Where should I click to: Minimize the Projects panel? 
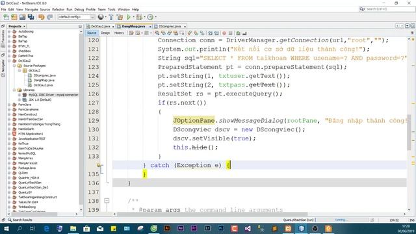(x=80, y=26)
